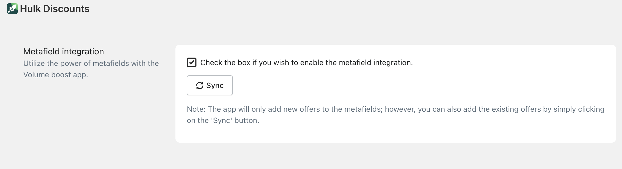Click the Hulk Discounts rocket logo
The image size is (622, 169).
(x=12, y=9)
